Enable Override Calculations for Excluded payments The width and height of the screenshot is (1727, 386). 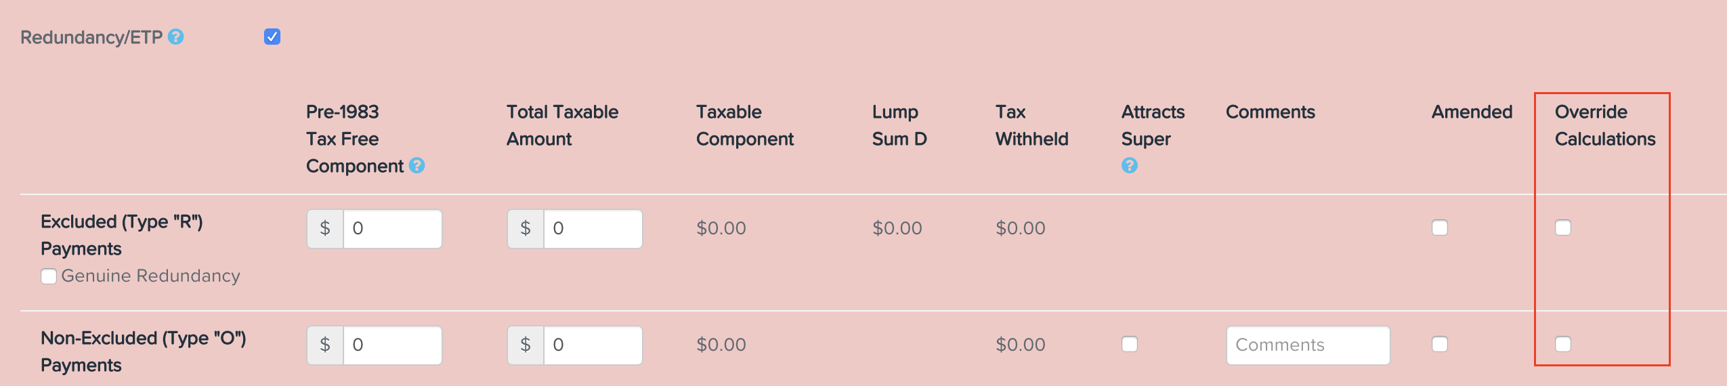coord(1563,228)
